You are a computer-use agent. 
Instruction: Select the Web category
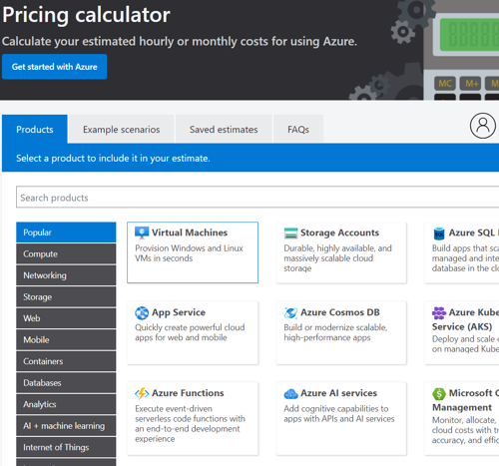66,318
